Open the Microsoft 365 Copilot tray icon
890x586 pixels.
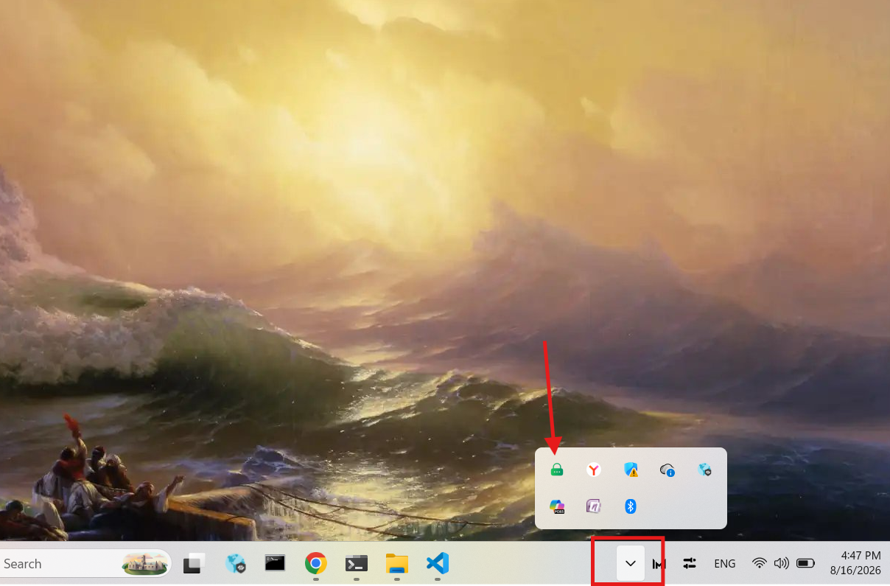tap(557, 506)
